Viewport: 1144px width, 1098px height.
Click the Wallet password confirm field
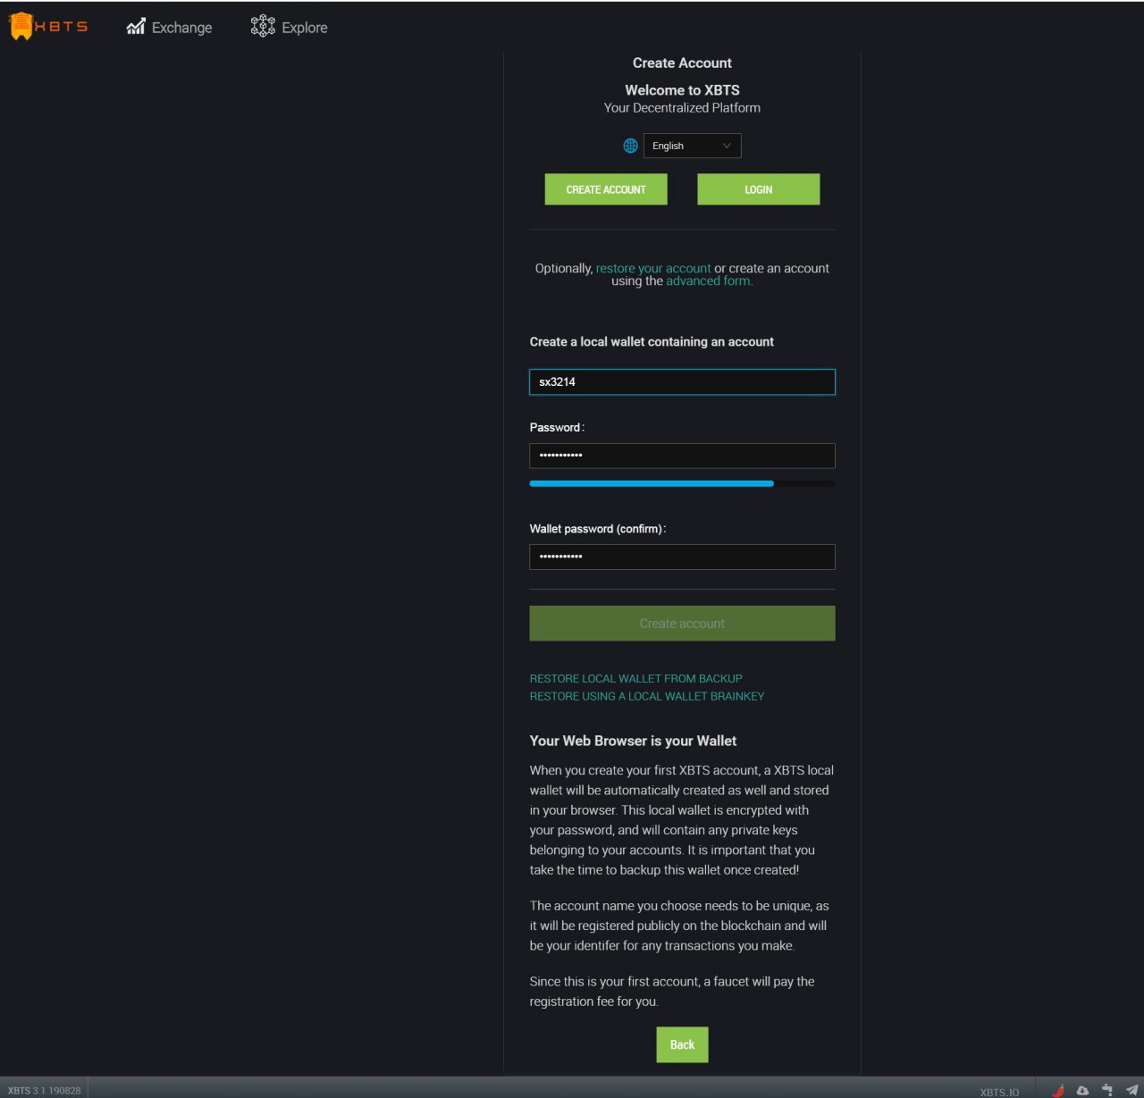pos(682,557)
